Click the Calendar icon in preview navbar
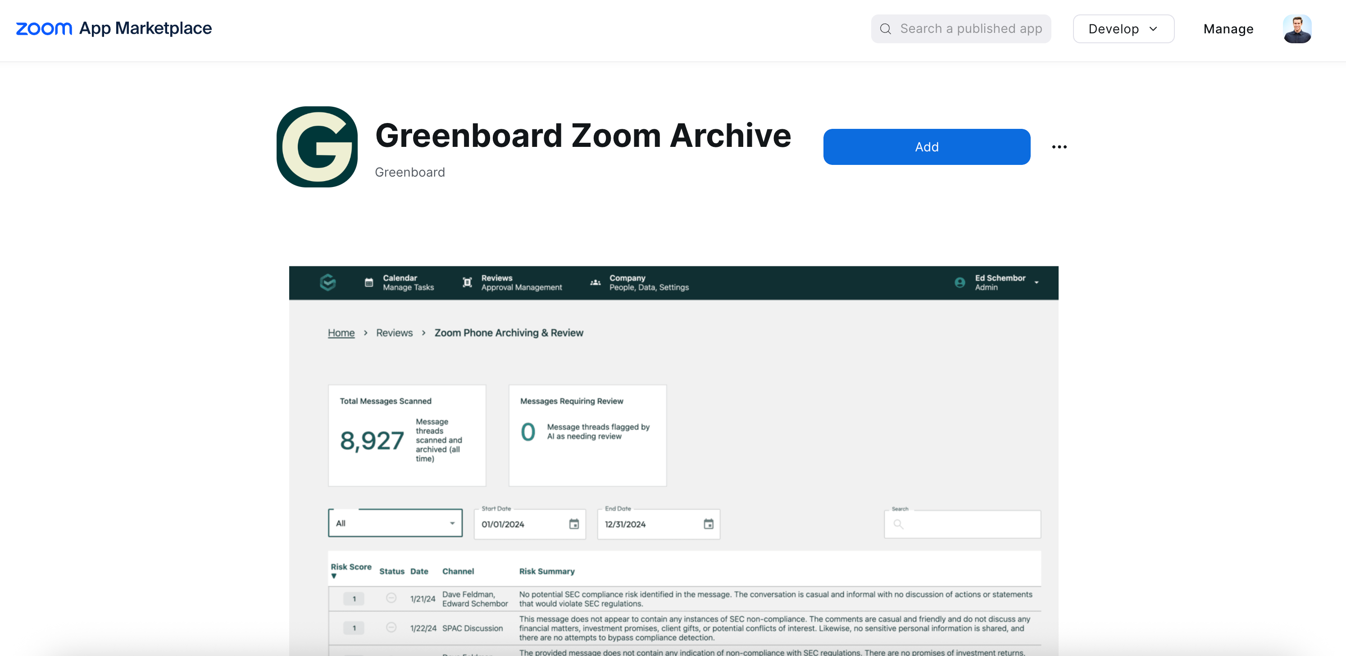The width and height of the screenshot is (1346, 656). click(x=369, y=283)
